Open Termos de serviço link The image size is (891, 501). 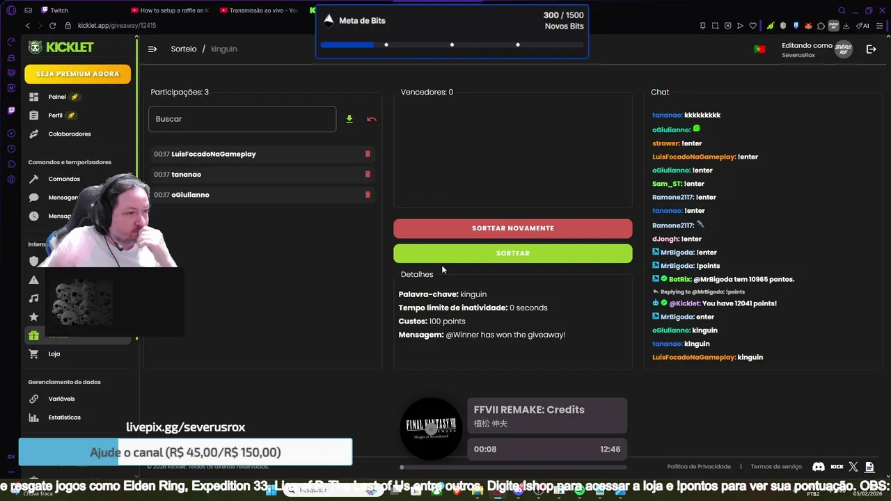[x=776, y=467]
